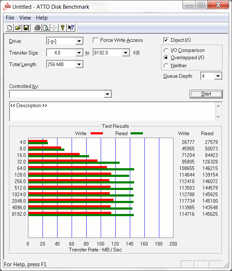Enable Force Write Access checkbox
This screenshot has height=271, width=232.
96,40
